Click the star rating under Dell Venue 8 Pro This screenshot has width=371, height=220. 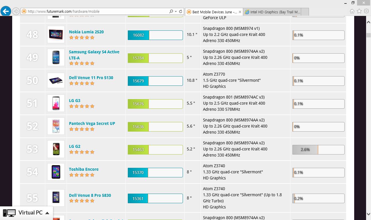coord(82,201)
